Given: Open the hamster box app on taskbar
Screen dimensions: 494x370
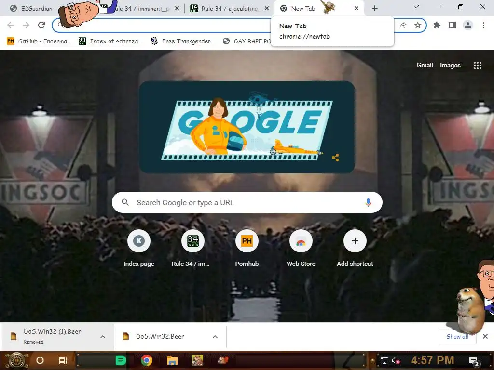Looking at the screenshot, I should [197, 360].
